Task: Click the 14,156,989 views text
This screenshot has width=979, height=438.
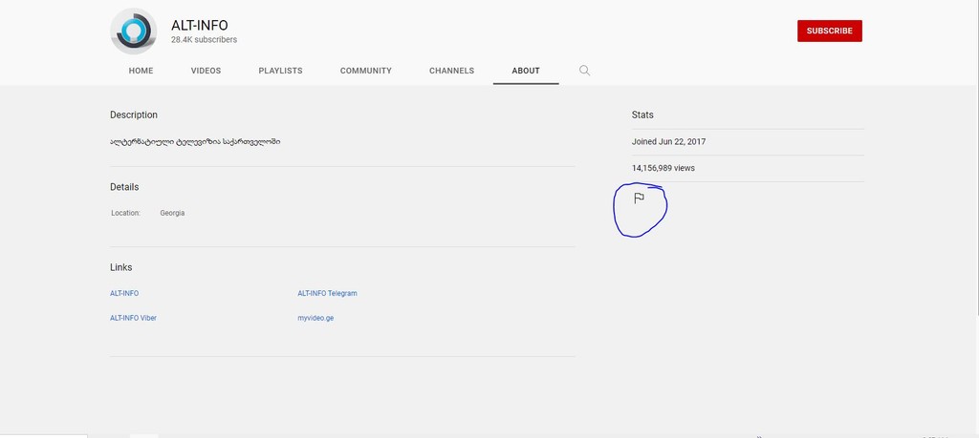Action: (664, 168)
